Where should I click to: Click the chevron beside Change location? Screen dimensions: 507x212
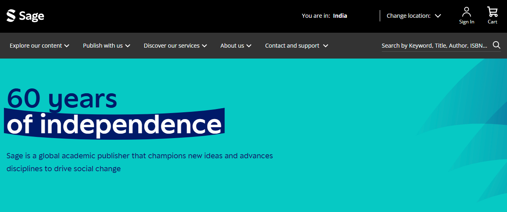pos(438,16)
